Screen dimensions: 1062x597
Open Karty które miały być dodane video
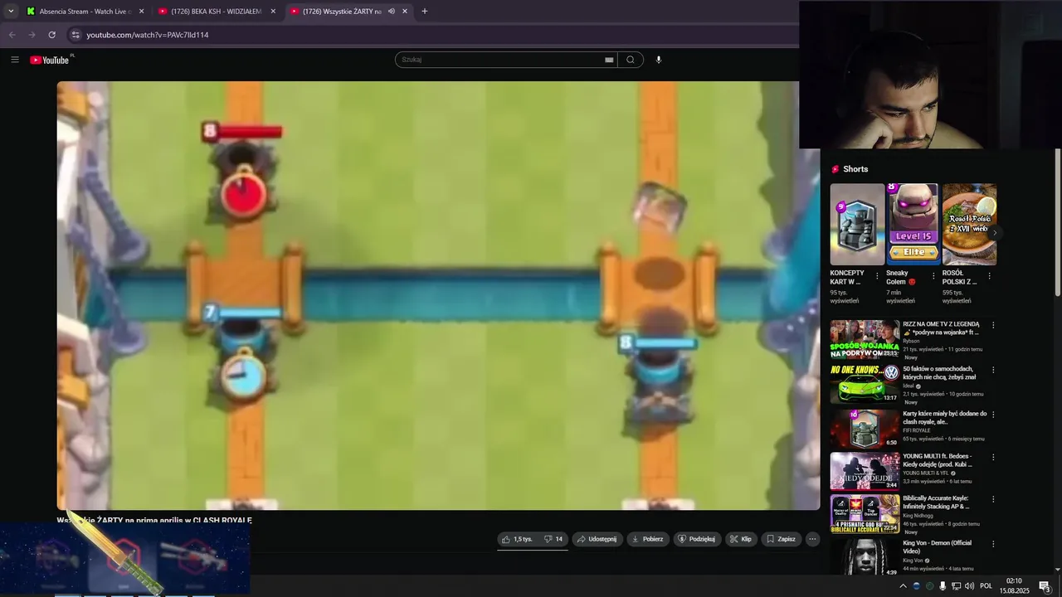pos(945,417)
